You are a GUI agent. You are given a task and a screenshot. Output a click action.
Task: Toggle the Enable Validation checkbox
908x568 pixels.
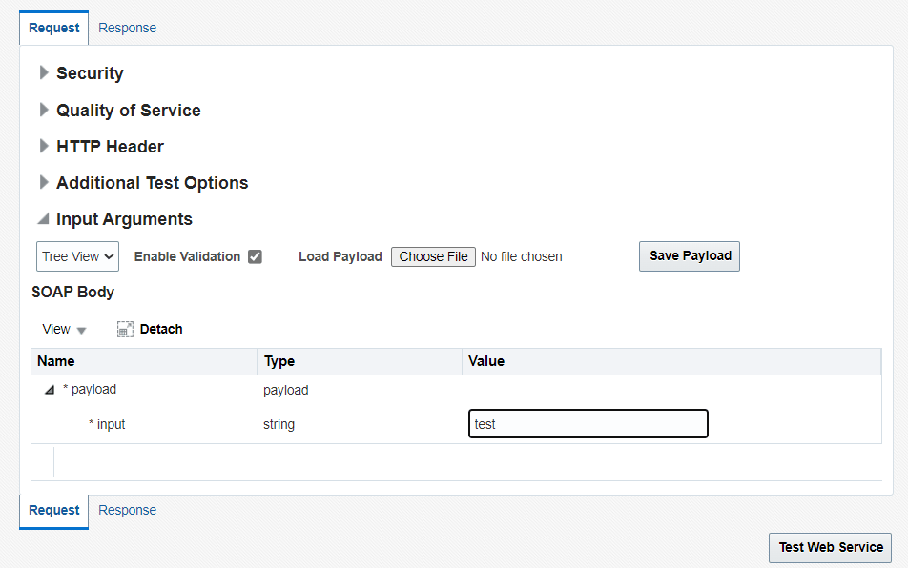click(255, 256)
